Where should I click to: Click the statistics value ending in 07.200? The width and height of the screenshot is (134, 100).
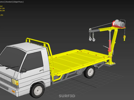coord(2,8)
